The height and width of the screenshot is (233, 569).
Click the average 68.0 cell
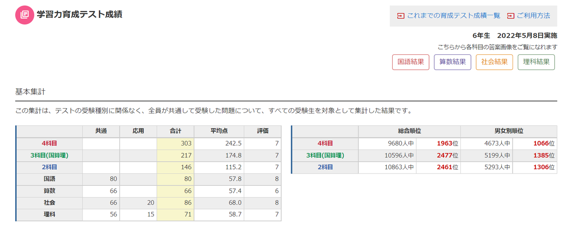tap(219, 203)
